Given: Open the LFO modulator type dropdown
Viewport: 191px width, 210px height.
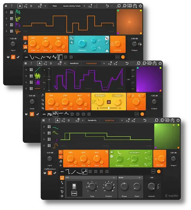Looking at the screenshot, I should tap(90, 178).
